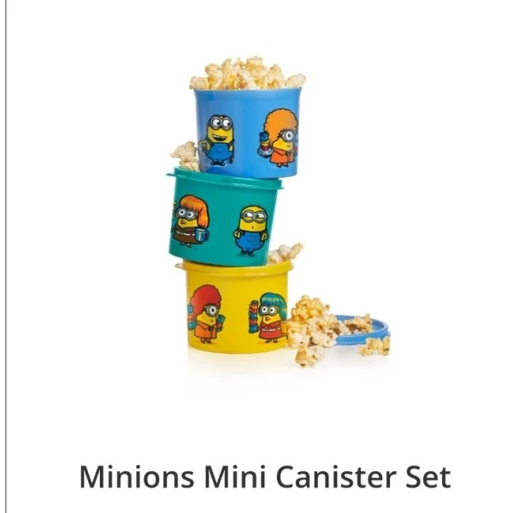513x513 pixels.
Task: Click the blue canister filled with popcorn
Action: pos(248,133)
